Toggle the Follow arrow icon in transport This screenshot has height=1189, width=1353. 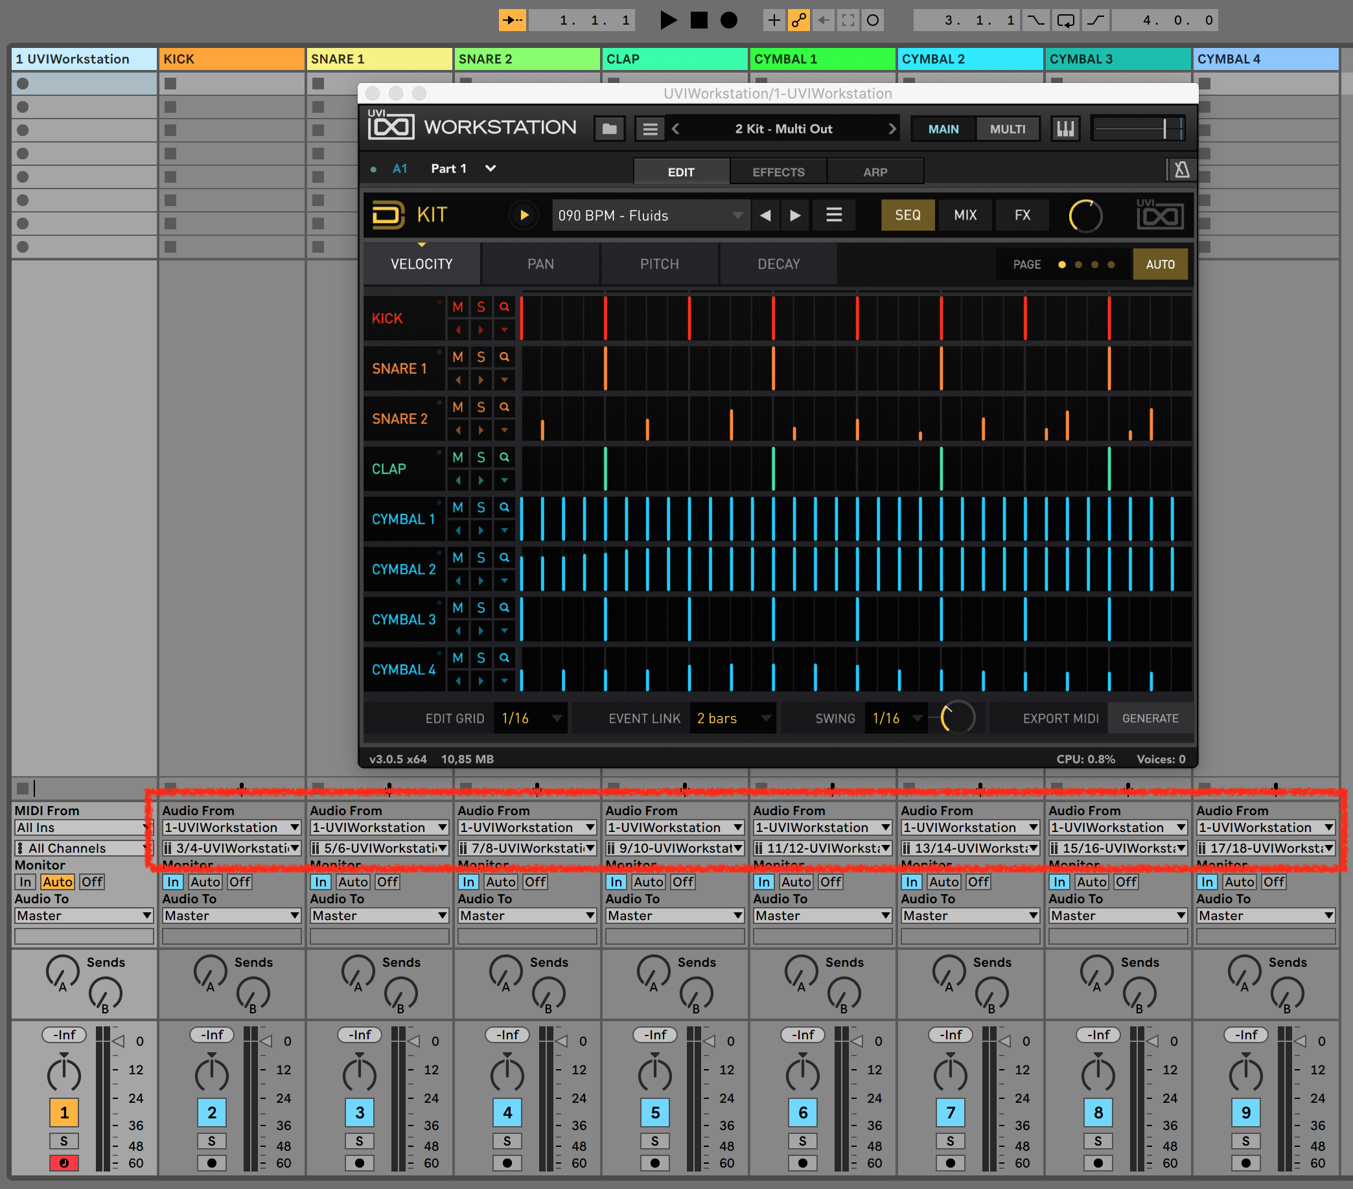512,21
